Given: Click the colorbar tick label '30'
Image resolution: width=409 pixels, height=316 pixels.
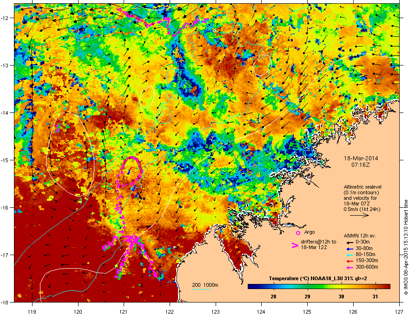Looking at the screenshot, I should point(341,296).
